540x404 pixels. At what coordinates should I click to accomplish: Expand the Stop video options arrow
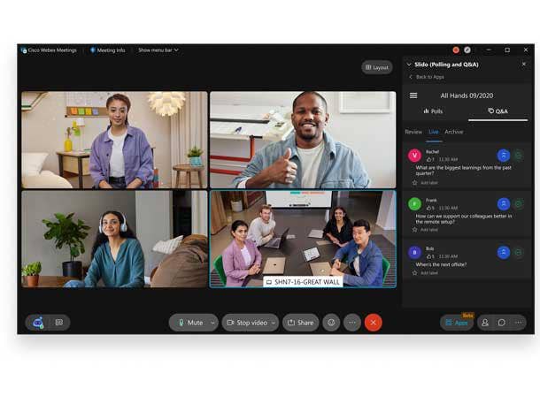pyautogui.click(x=273, y=323)
